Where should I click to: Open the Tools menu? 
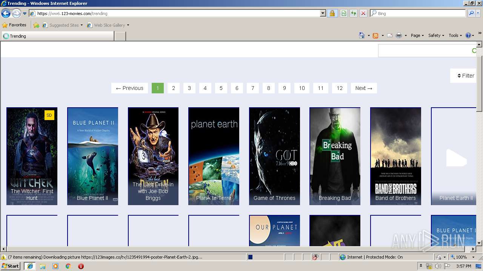point(455,35)
